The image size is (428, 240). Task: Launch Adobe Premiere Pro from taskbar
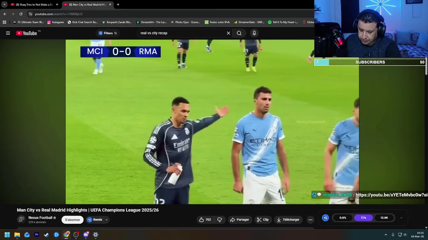pos(37,235)
